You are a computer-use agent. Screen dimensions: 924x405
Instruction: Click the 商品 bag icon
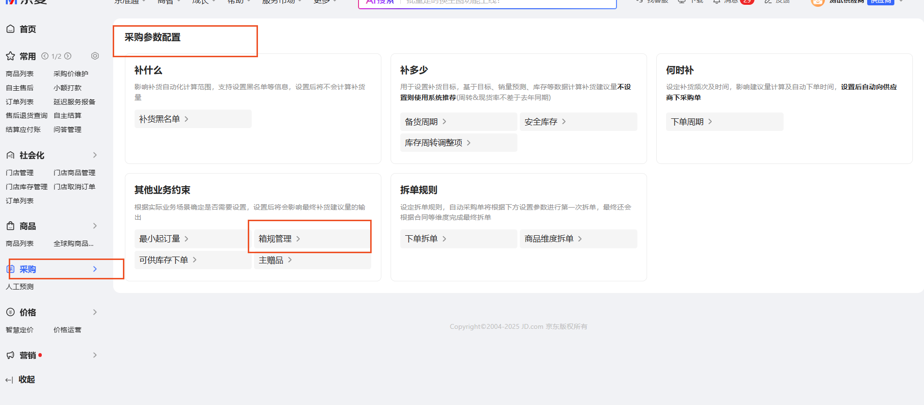(x=10, y=226)
